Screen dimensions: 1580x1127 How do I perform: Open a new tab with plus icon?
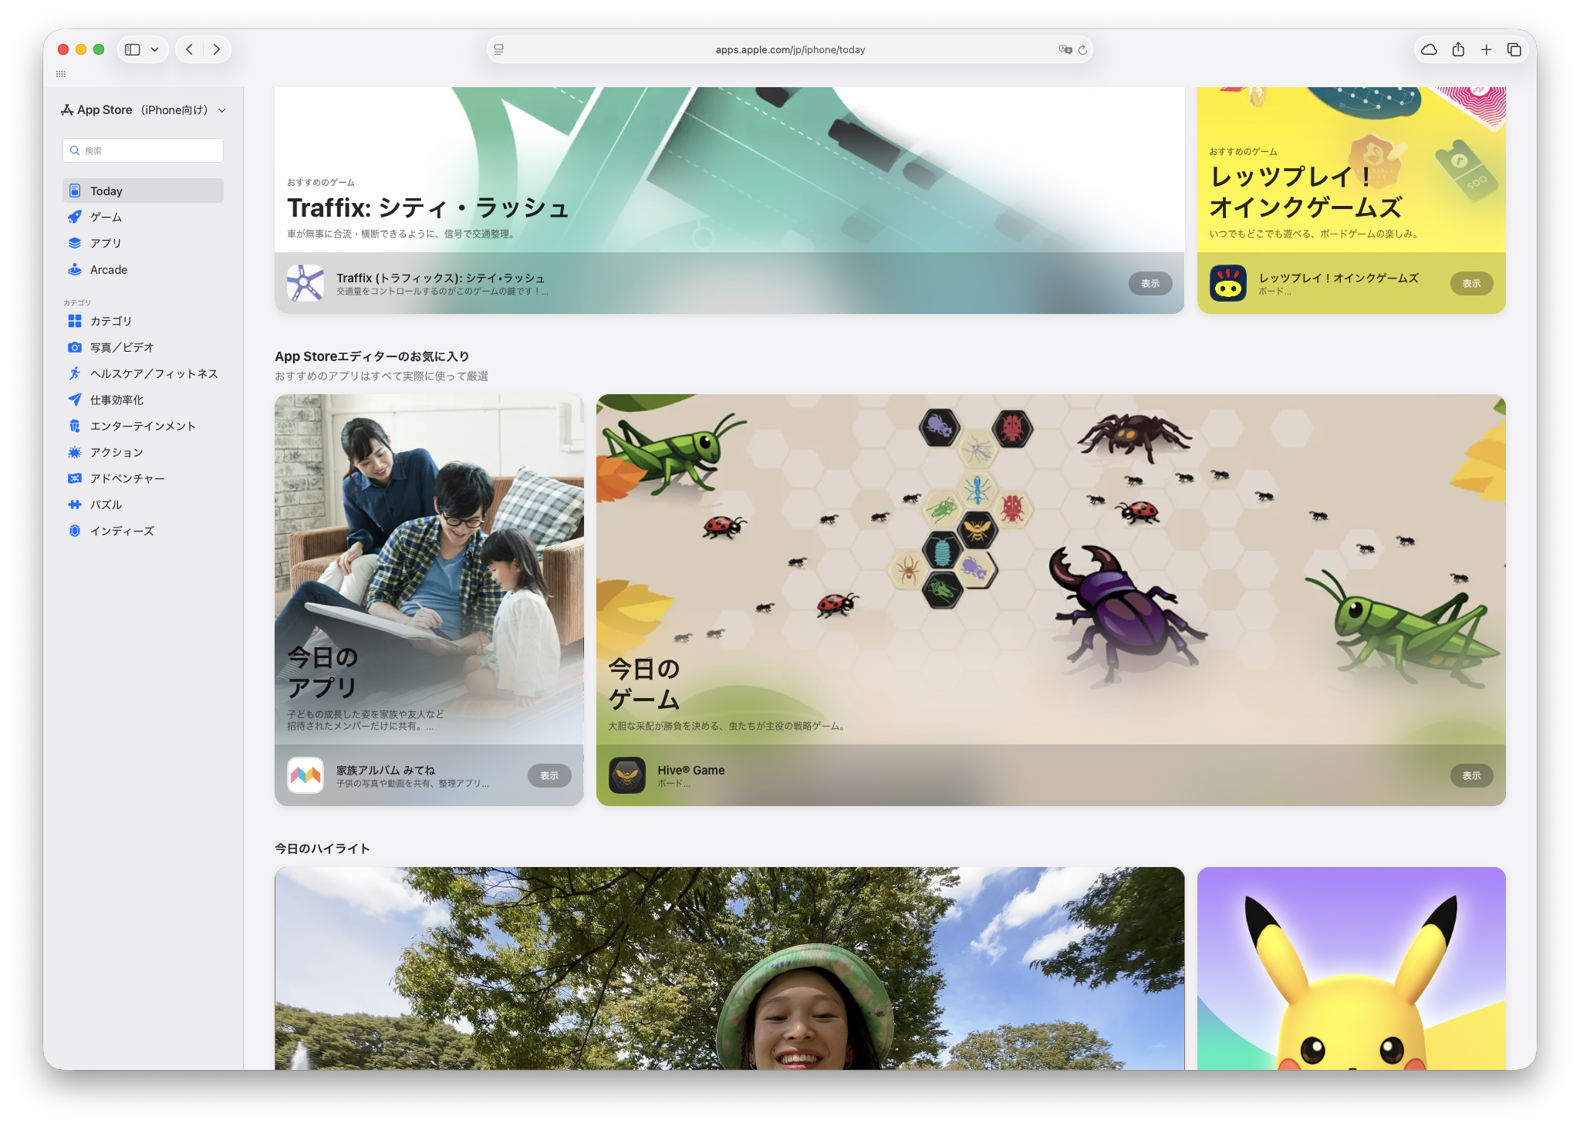[1486, 49]
